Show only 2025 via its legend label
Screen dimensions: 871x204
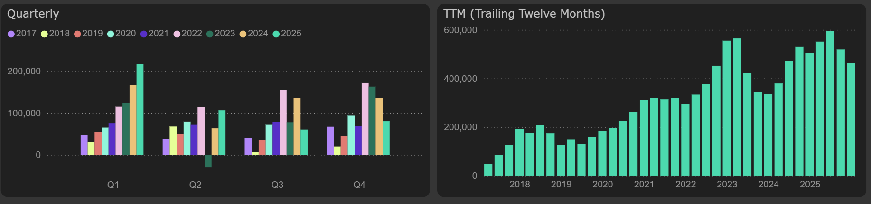click(291, 34)
